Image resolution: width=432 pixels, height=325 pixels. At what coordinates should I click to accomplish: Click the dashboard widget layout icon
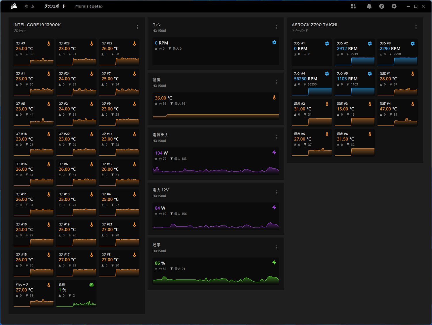(353, 6)
